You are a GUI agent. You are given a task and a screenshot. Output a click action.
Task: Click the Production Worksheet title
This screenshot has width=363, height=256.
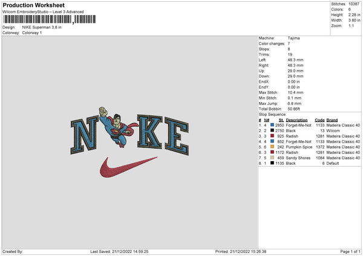pyautogui.click(x=33, y=5)
